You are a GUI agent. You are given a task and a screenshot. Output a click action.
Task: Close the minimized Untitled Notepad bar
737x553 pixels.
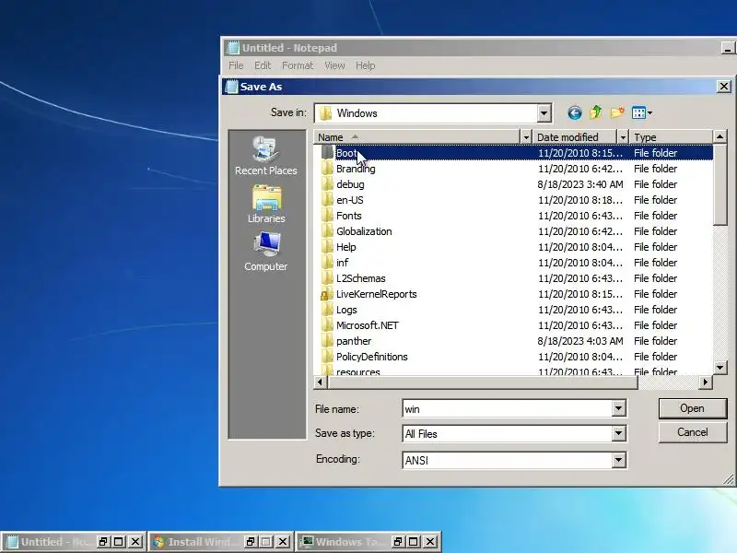coord(135,542)
